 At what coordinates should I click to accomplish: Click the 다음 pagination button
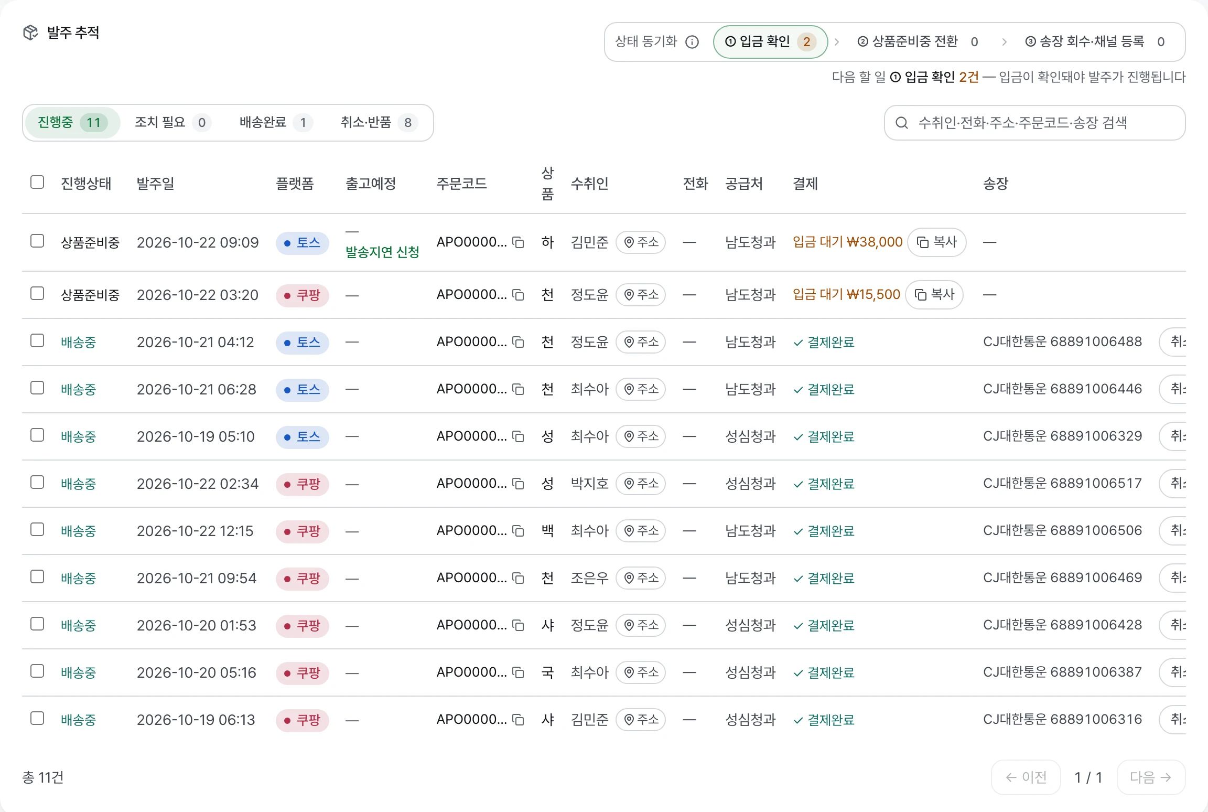point(1151,777)
